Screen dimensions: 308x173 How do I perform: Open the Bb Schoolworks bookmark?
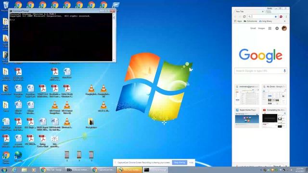coord(250,21)
